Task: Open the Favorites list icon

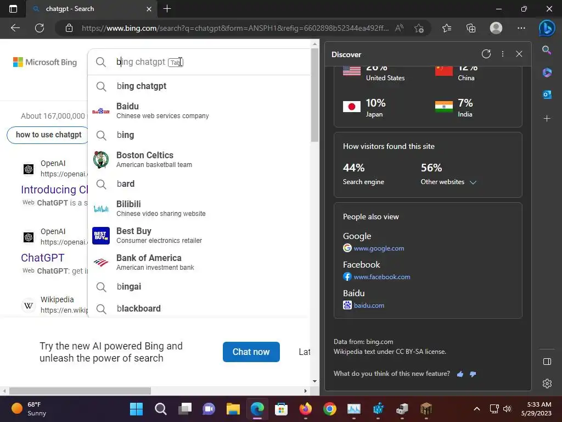Action: 447,28
